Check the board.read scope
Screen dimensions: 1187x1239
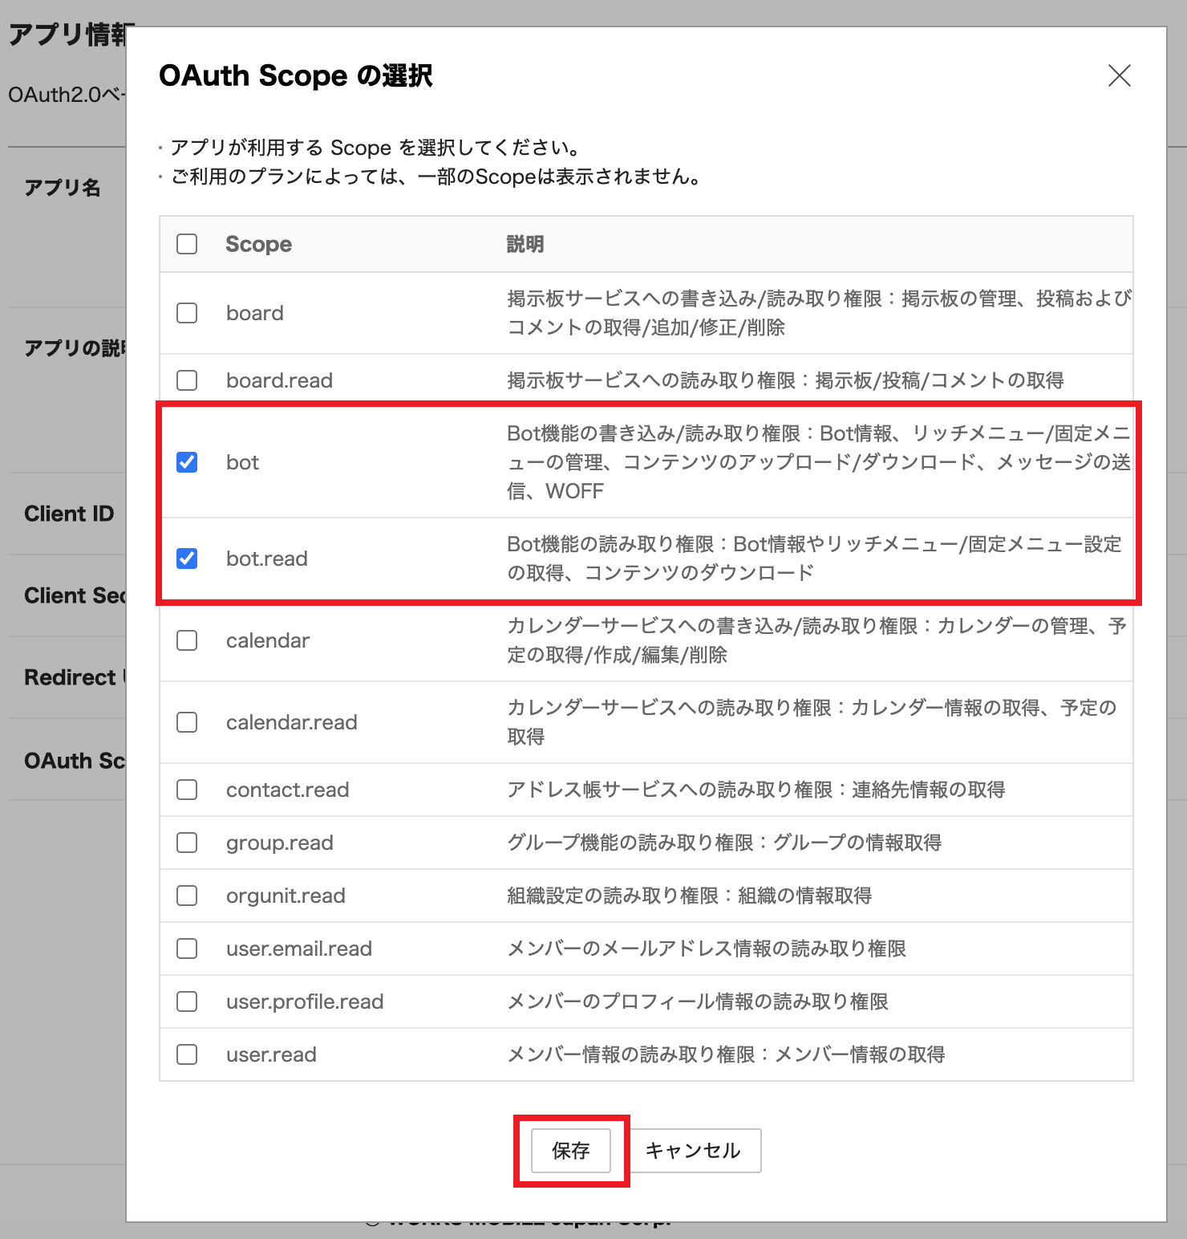[x=187, y=380]
